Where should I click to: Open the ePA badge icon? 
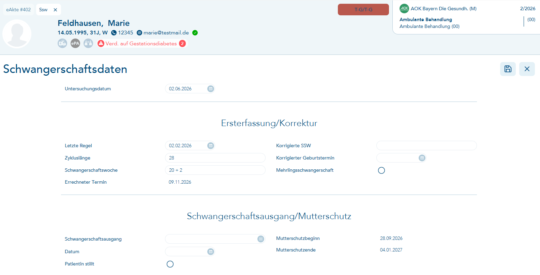click(x=75, y=43)
